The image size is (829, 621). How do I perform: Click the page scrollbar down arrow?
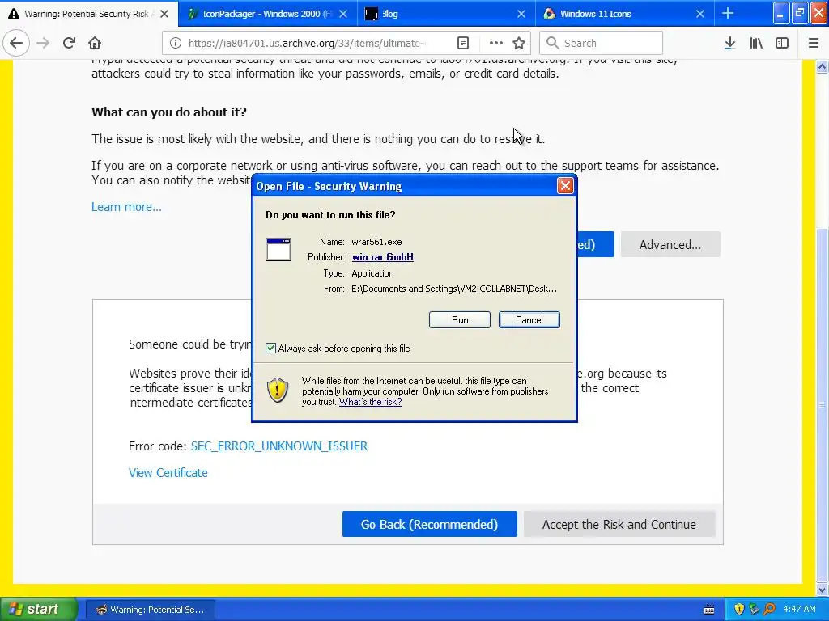(x=822, y=589)
